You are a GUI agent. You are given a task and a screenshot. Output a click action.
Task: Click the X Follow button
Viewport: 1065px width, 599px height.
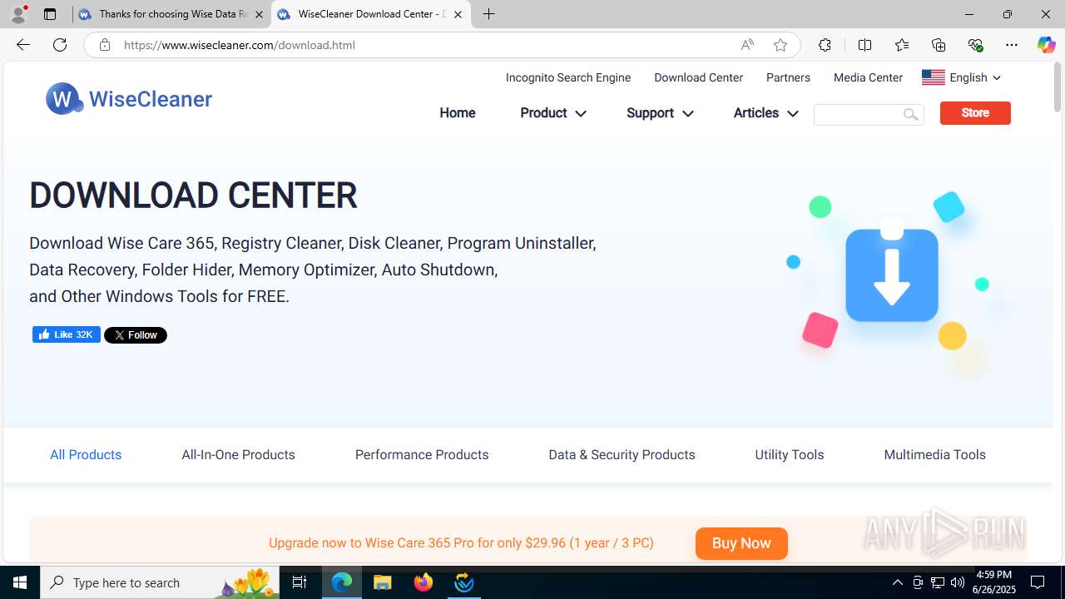click(136, 335)
